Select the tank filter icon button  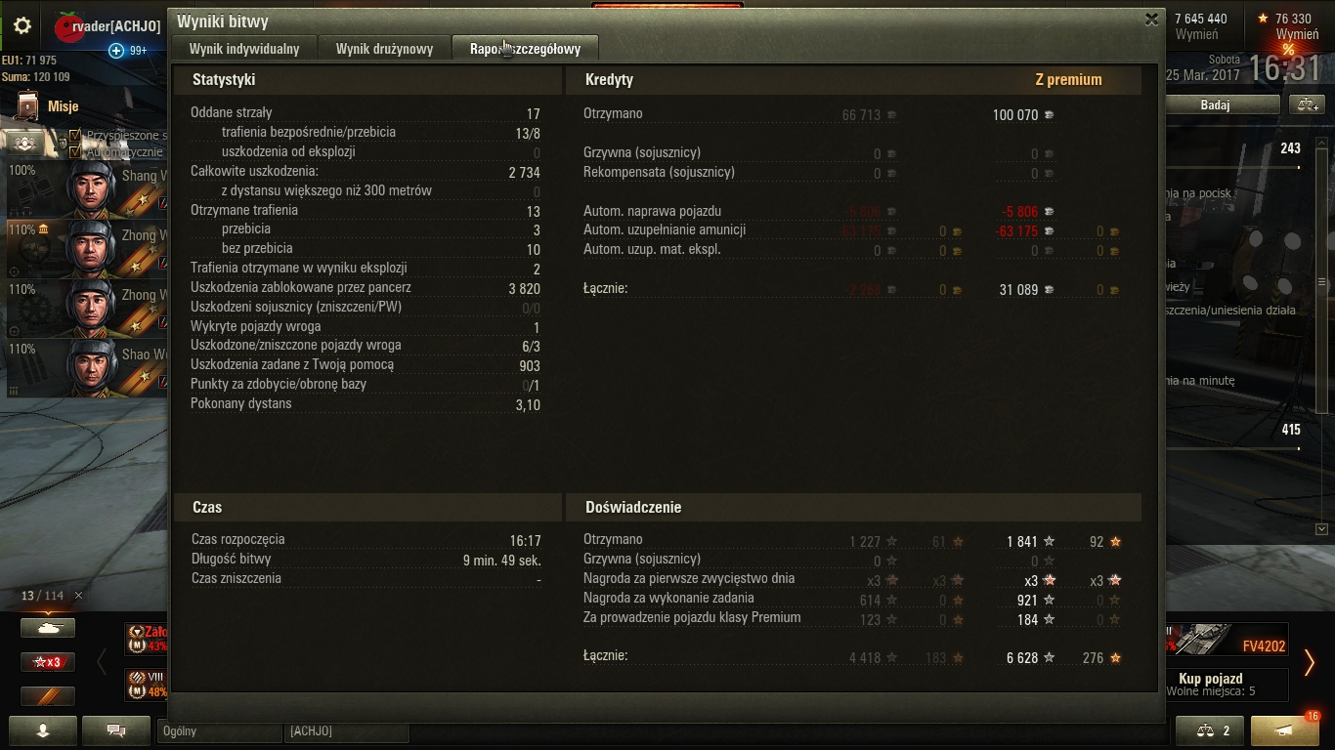click(48, 629)
